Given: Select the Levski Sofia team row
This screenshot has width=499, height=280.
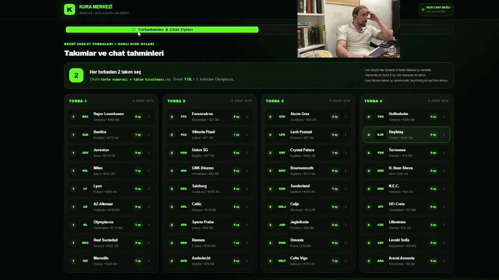Looking at the screenshot, I should point(406,243).
